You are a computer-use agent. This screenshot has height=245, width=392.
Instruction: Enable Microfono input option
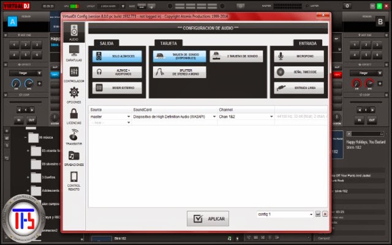299,56
